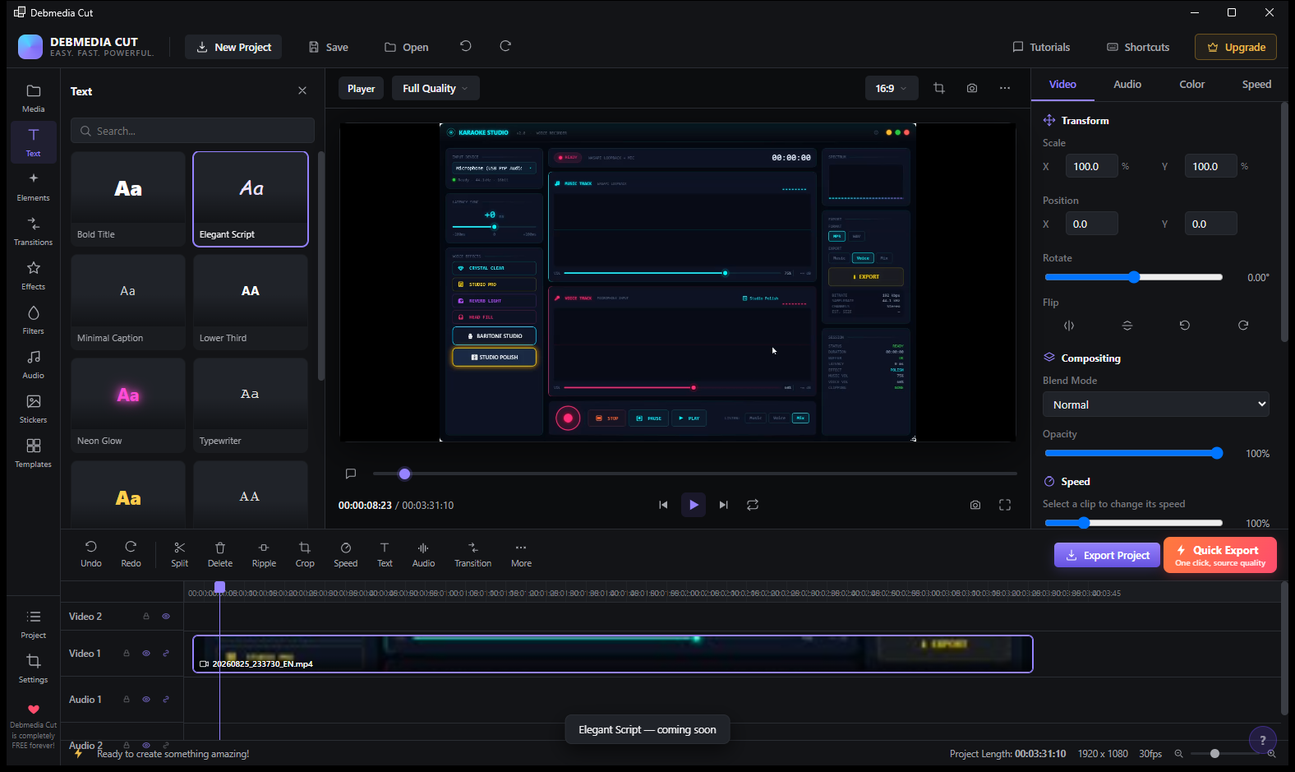Open the Filters sidebar panel
The image size is (1295, 772).
click(x=33, y=320)
